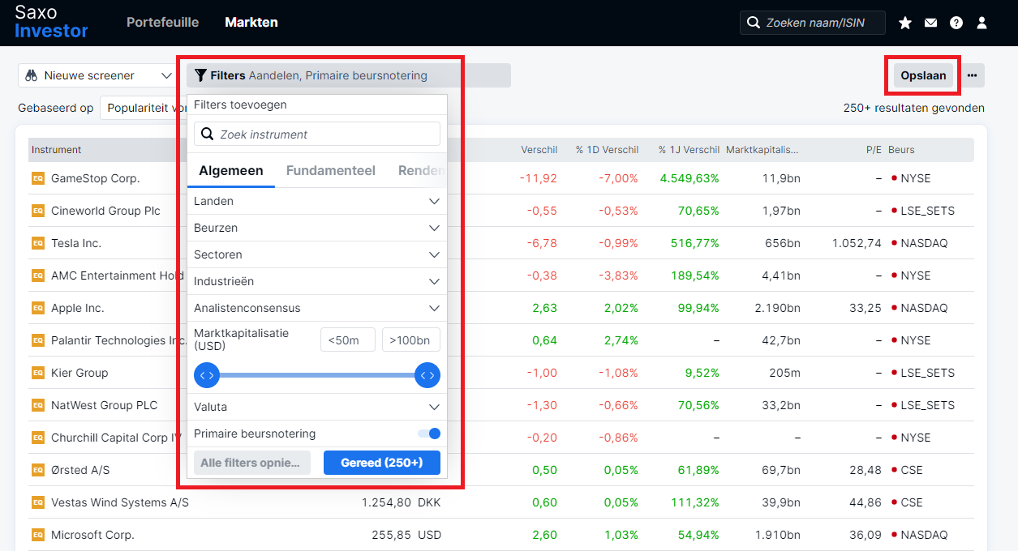Click Tesla's P/E value 1.052,74
The width and height of the screenshot is (1018, 551).
point(857,243)
